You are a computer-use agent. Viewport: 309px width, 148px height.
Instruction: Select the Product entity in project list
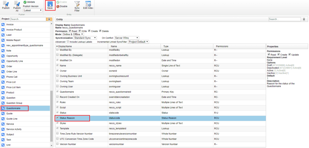coord(25,92)
